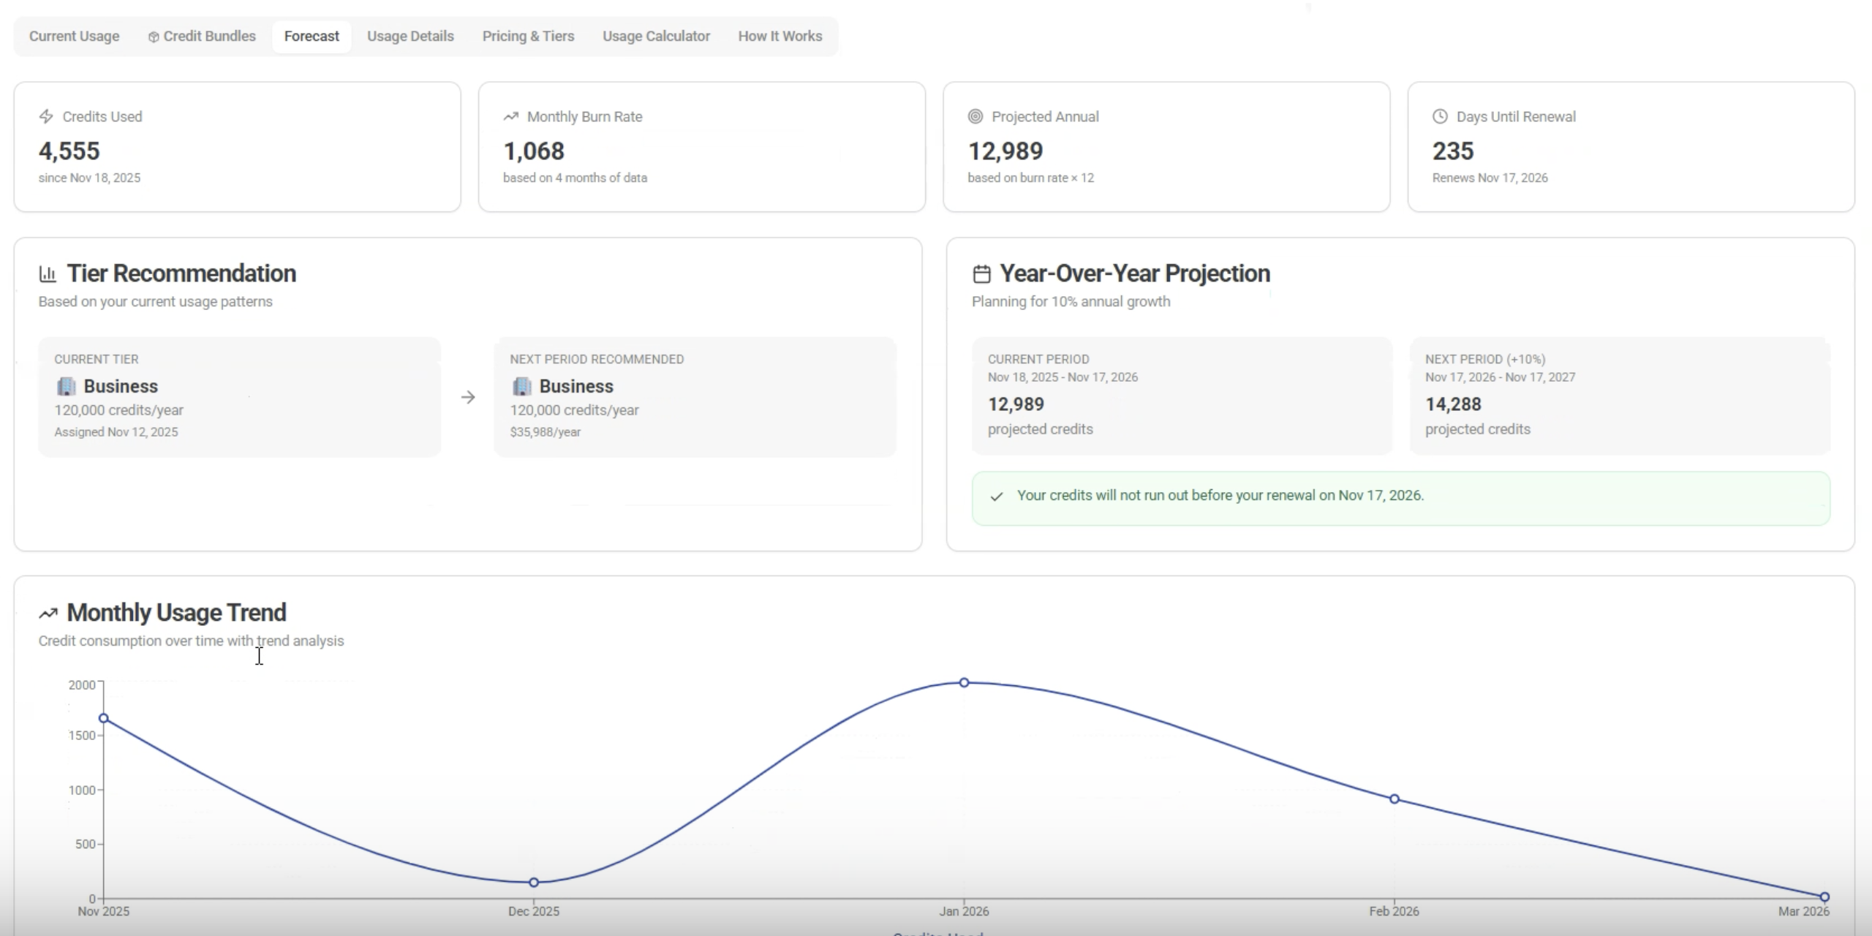1872x936 pixels.
Task: Open the Usage Calculator tab
Action: [656, 36]
